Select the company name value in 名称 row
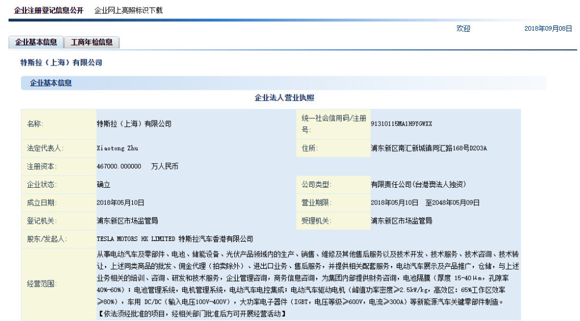The height and width of the screenshot is (321, 580). [135, 124]
